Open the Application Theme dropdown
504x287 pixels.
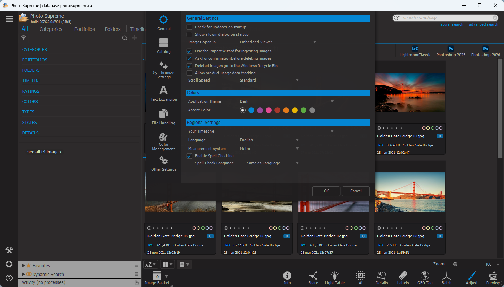(x=287, y=101)
